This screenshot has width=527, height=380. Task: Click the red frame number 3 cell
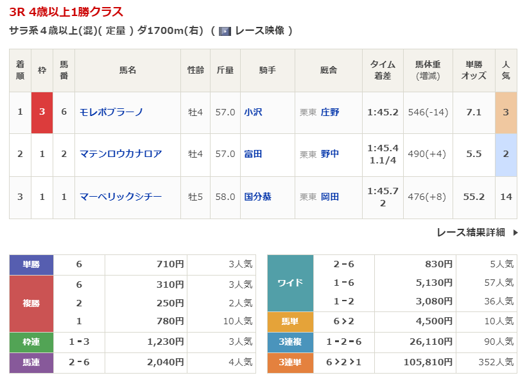(42, 112)
